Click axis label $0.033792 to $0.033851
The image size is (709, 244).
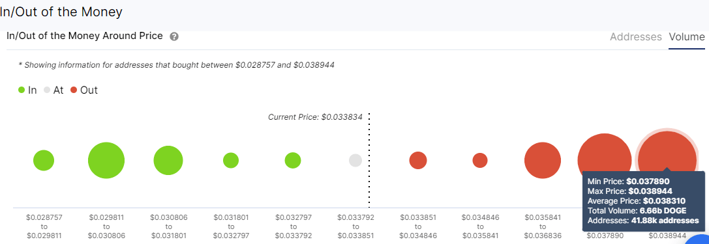click(x=355, y=226)
